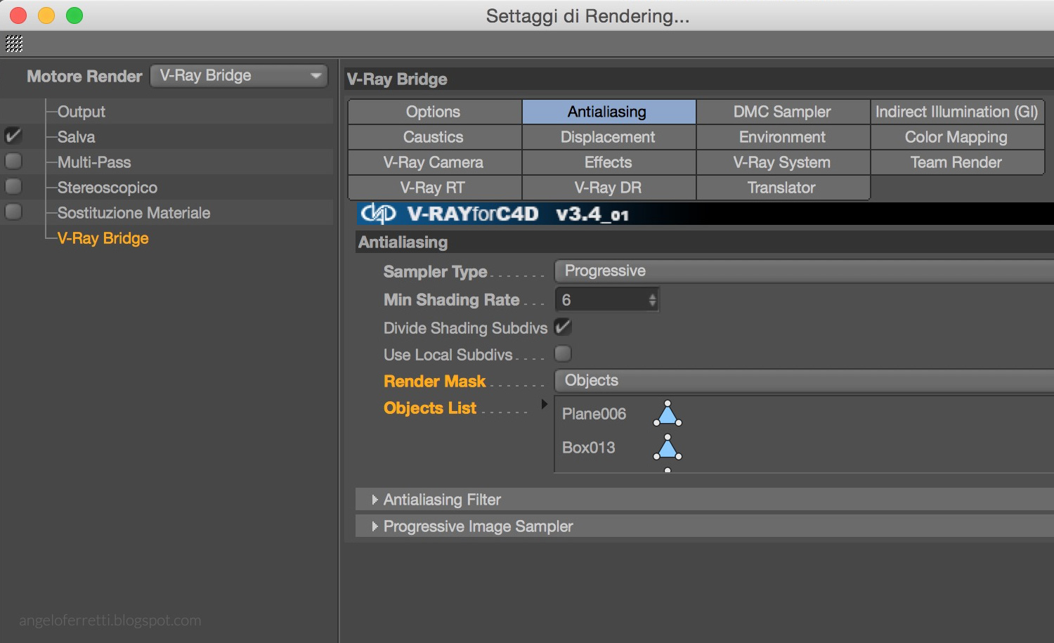The image size is (1054, 643).
Task: Open the Motore Render dropdown
Action: 239,76
